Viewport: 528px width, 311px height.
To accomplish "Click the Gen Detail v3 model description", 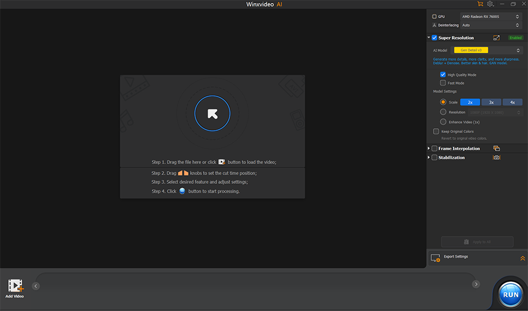I will (x=476, y=61).
